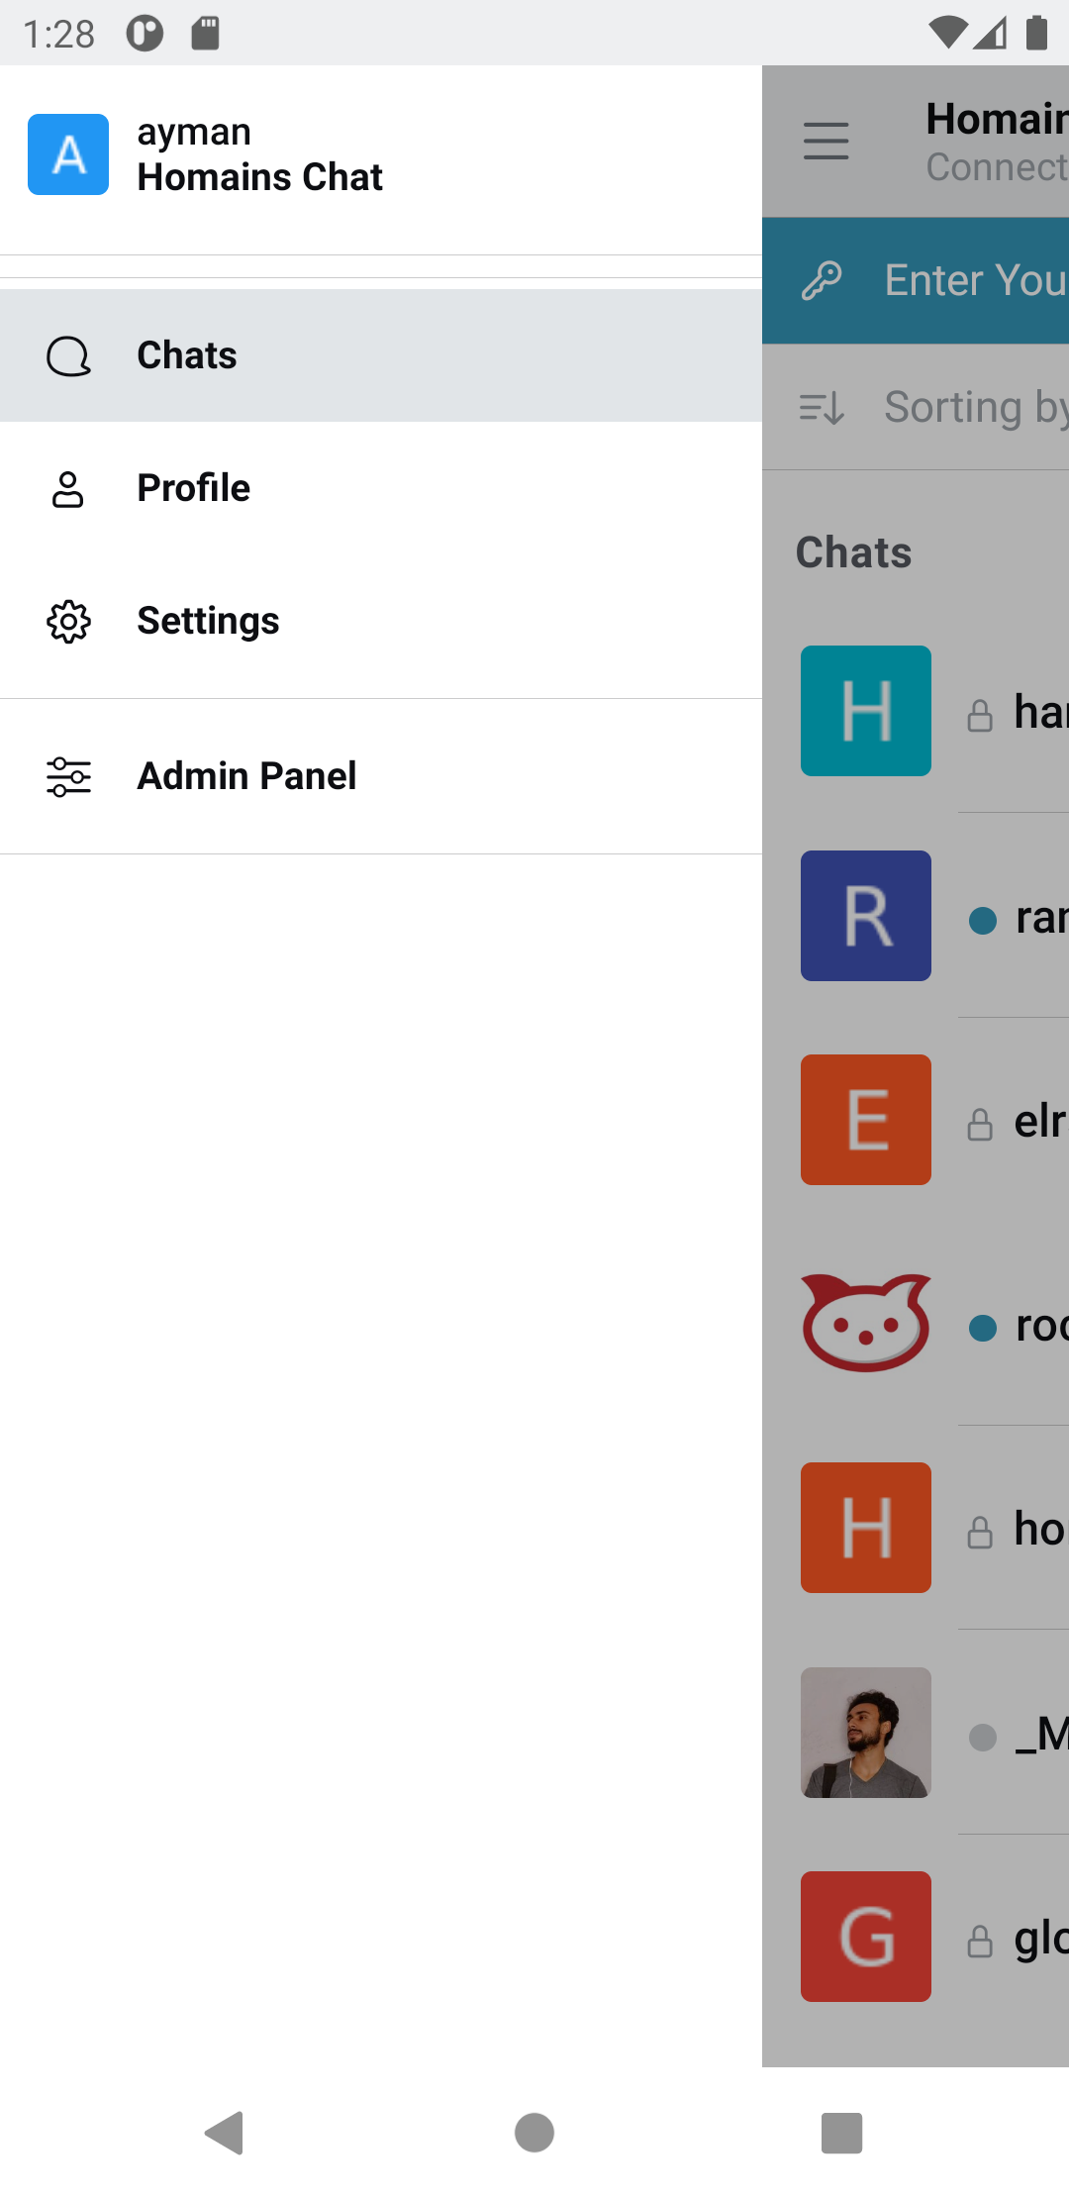Go to Settings in the drawer
This screenshot has height=2198, width=1069.
click(x=208, y=621)
